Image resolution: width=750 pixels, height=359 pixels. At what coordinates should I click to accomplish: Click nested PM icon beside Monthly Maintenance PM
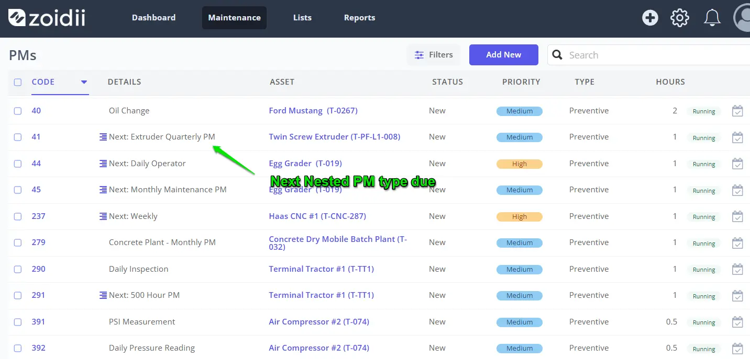(103, 190)
